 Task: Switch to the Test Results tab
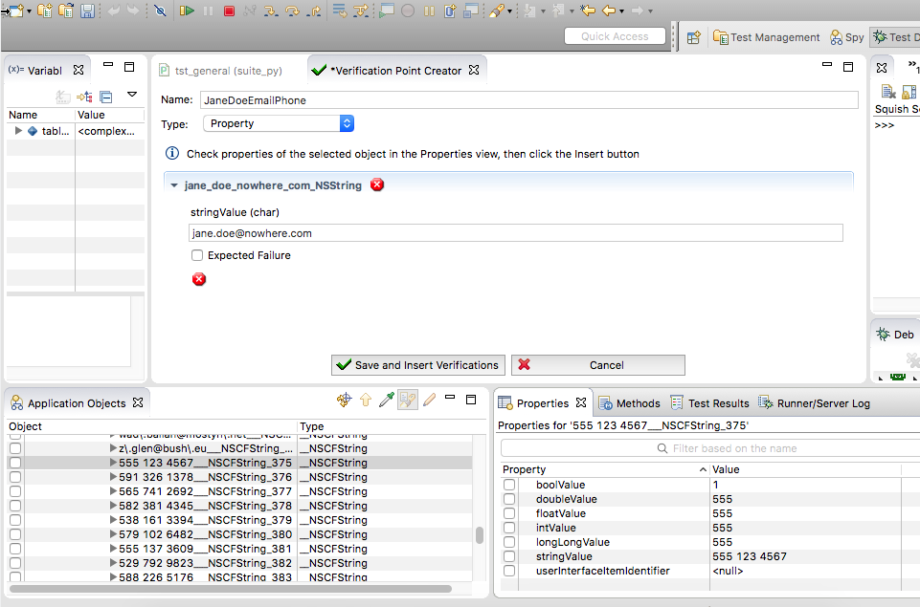(x=709, y=403)
